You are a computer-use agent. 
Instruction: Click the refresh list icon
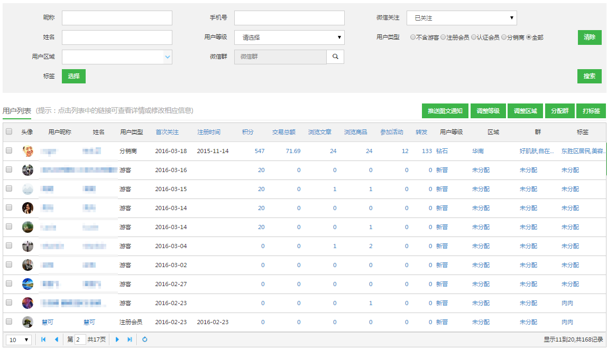[x=145, y=339]
